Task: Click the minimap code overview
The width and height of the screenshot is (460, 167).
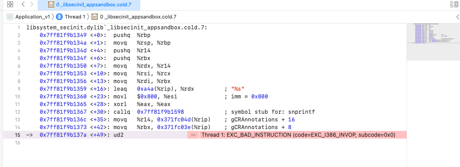Action: coord(433,33)
